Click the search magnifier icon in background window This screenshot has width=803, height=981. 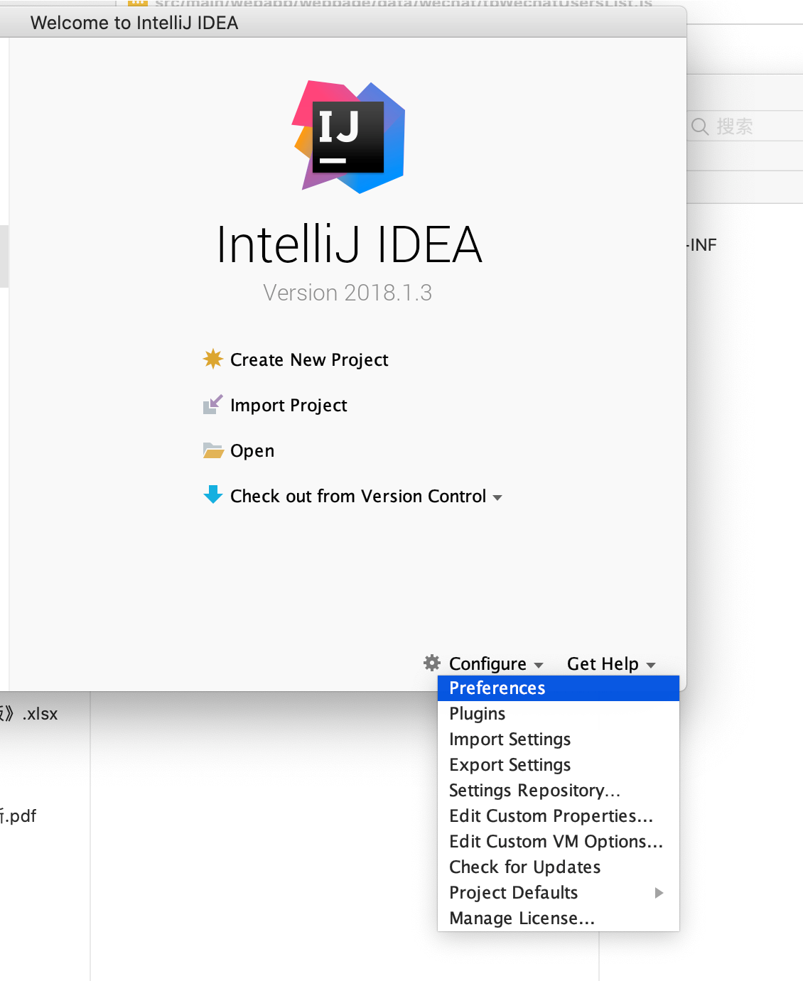[x=700, y=126]
